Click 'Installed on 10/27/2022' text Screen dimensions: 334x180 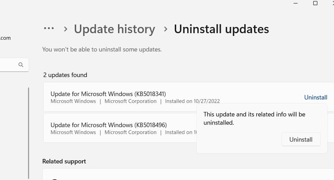click(x=192, y=101)
